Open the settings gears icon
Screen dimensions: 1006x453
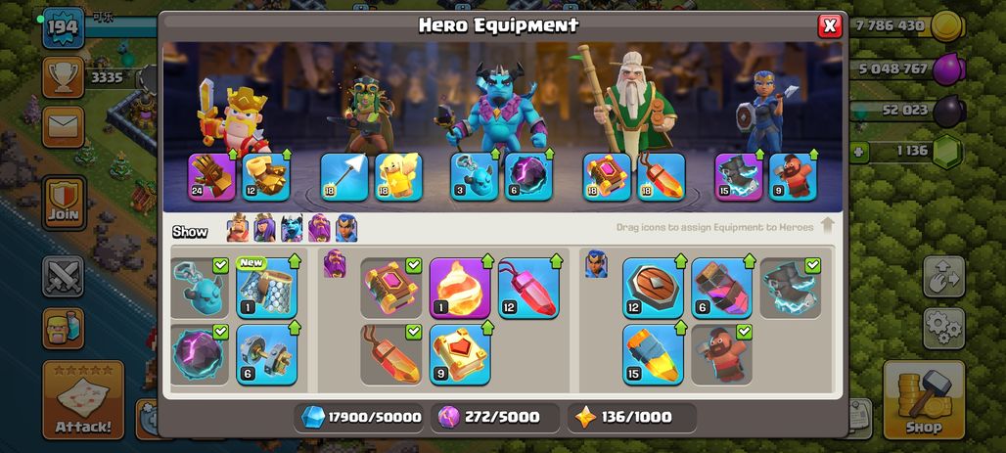click(943, 329)
